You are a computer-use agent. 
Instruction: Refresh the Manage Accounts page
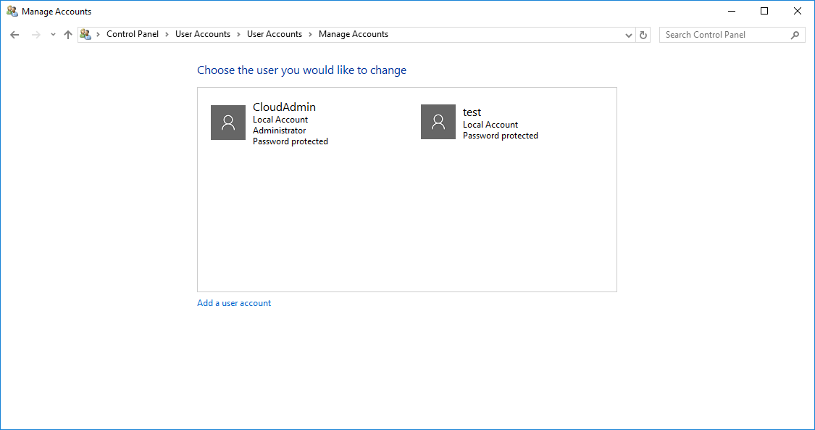click(x=643, y=35)
